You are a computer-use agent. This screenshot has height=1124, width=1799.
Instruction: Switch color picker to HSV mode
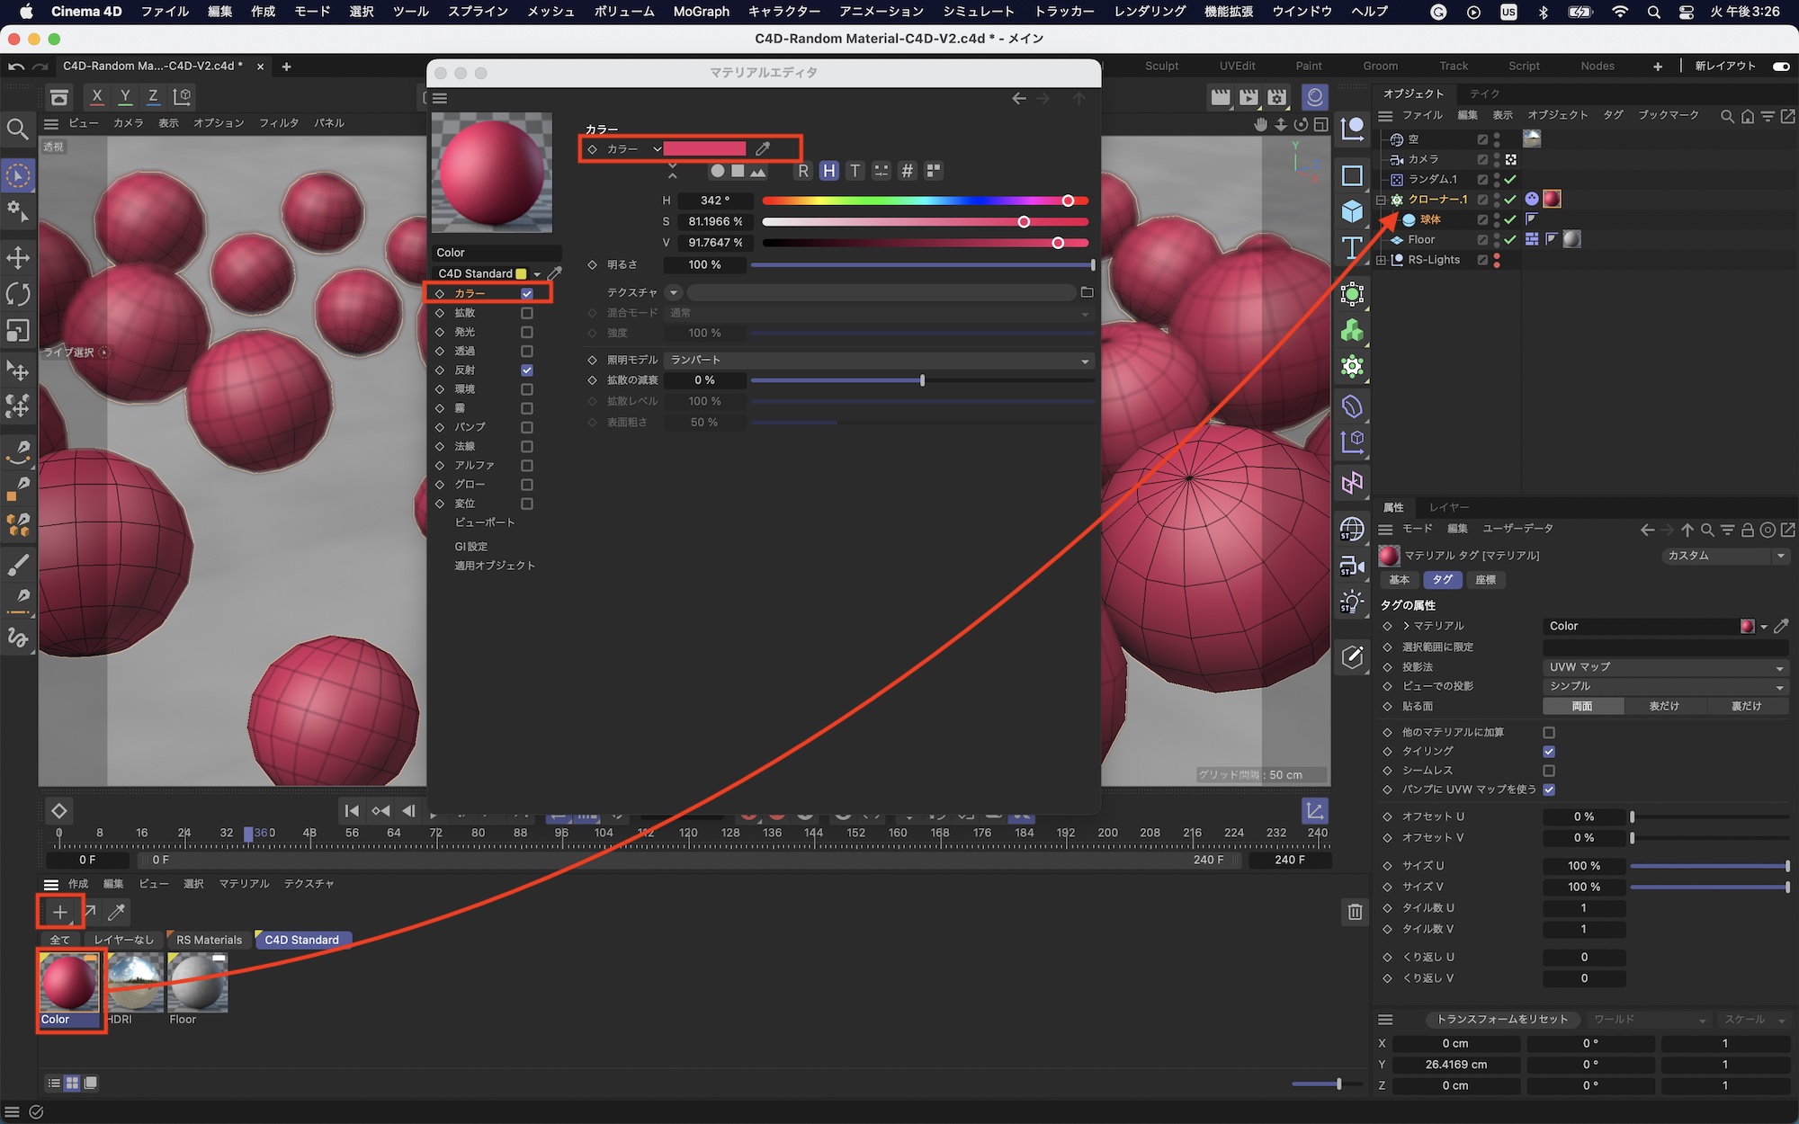pos(828,171)
